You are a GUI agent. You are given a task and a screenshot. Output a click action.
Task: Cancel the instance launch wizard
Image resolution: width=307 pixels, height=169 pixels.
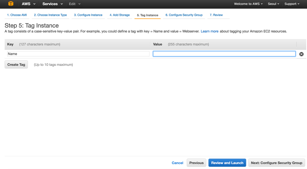coord(177,163)
